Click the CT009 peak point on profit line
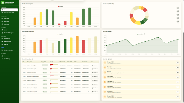The height and width of the screenshot is (103, 184). pos(159,38)
